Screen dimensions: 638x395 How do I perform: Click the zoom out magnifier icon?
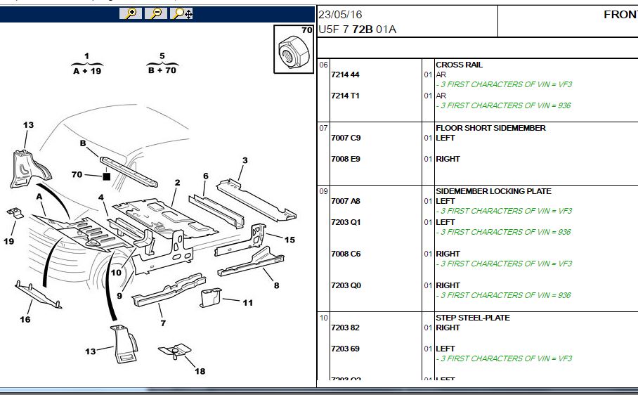[156, 13]
